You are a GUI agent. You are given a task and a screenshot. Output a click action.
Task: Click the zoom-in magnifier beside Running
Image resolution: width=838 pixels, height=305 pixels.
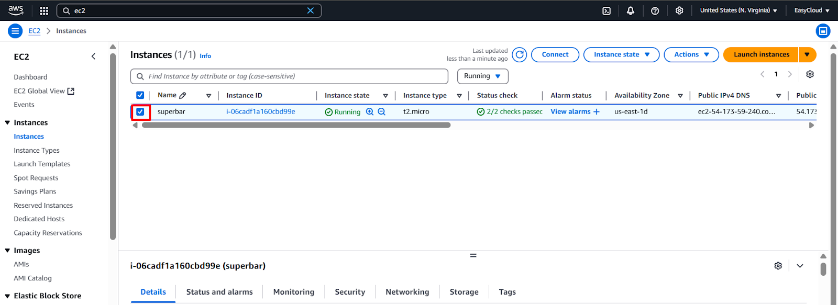tap(370, 111)
